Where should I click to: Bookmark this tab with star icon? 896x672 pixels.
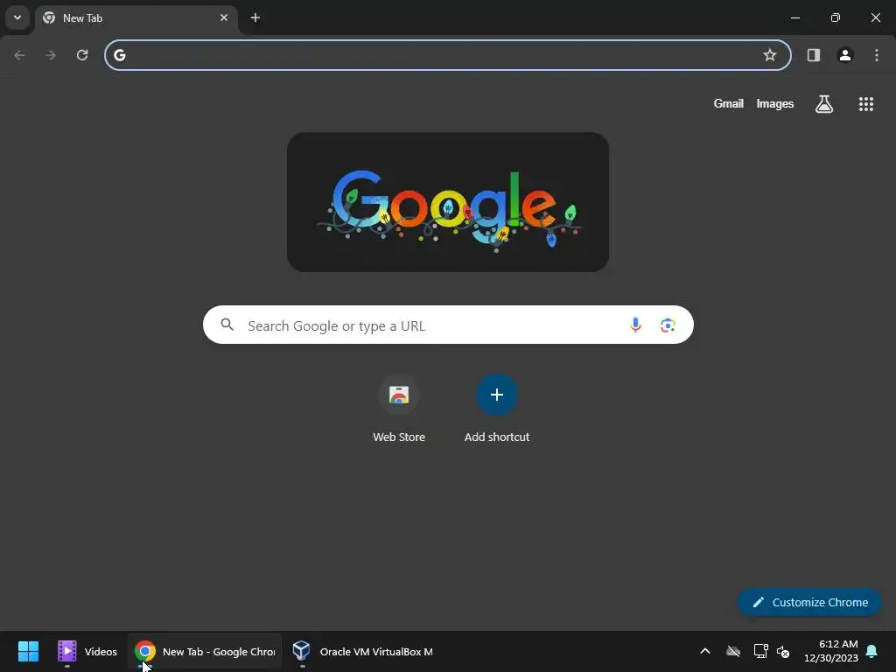(770, 55)
